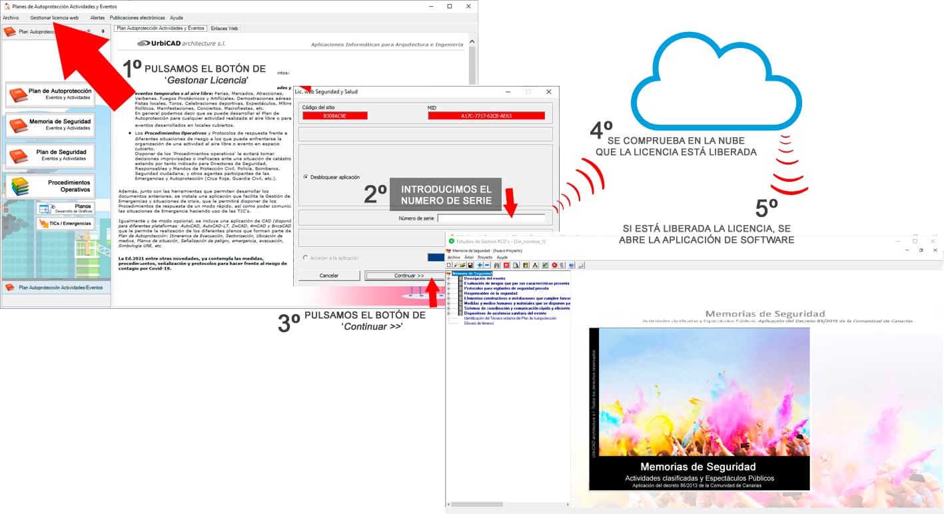The height and width of the screenshot is (514, 944).
Task: Expand the Responsables de la seguridad node
Action: tap(448, 294)
